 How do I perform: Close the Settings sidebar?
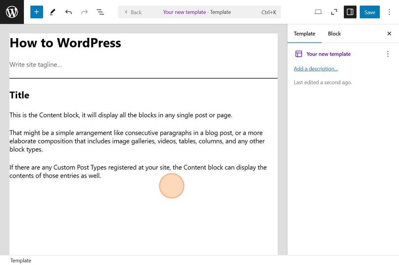click(389, 34)
